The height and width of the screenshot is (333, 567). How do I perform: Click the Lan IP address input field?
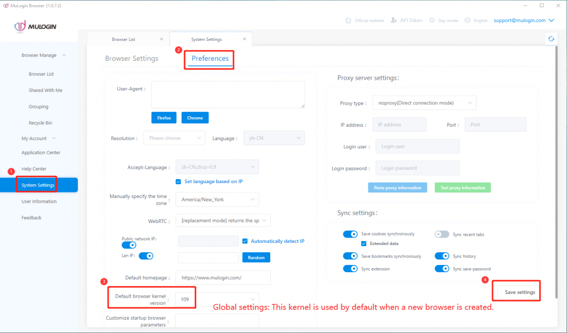pos(208,258)
